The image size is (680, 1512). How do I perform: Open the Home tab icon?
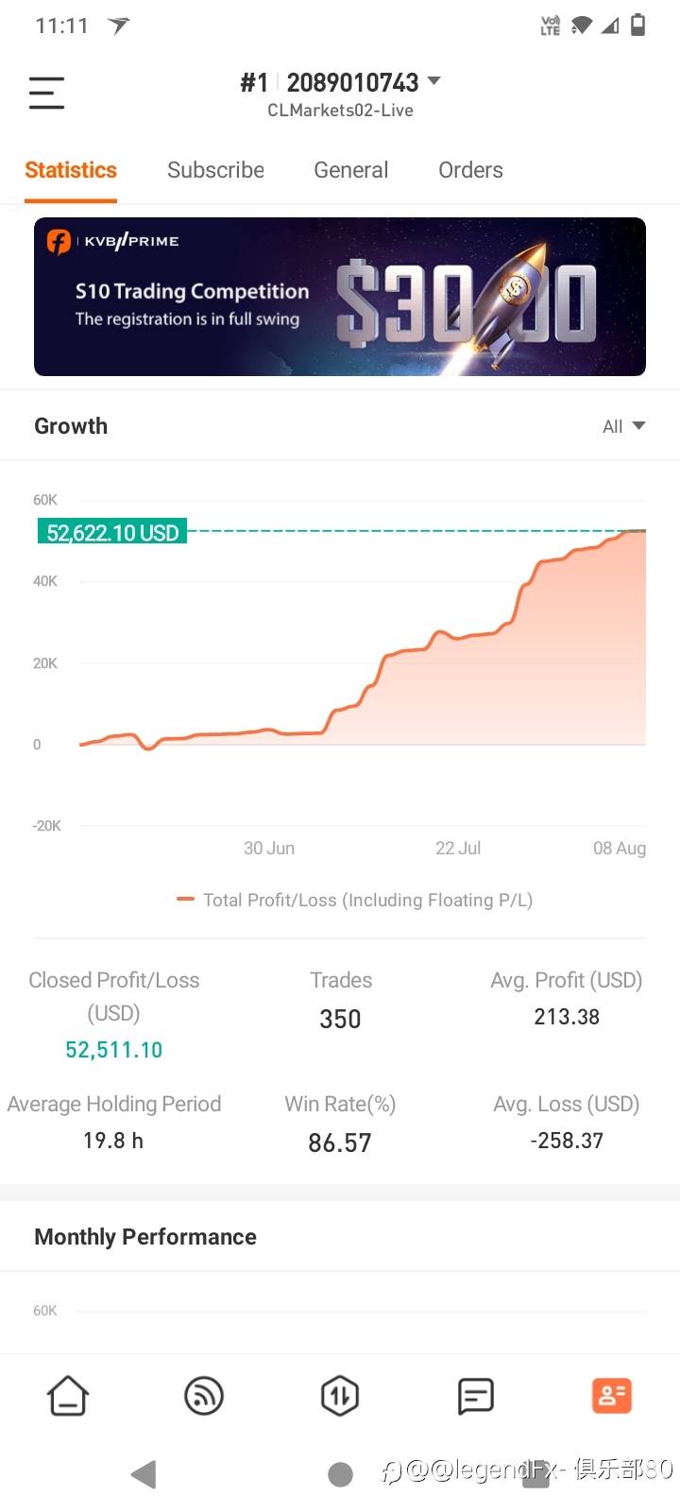click(68, 1396)
